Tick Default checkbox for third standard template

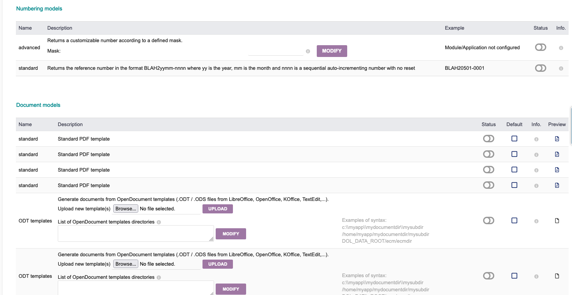click(514, 170)
